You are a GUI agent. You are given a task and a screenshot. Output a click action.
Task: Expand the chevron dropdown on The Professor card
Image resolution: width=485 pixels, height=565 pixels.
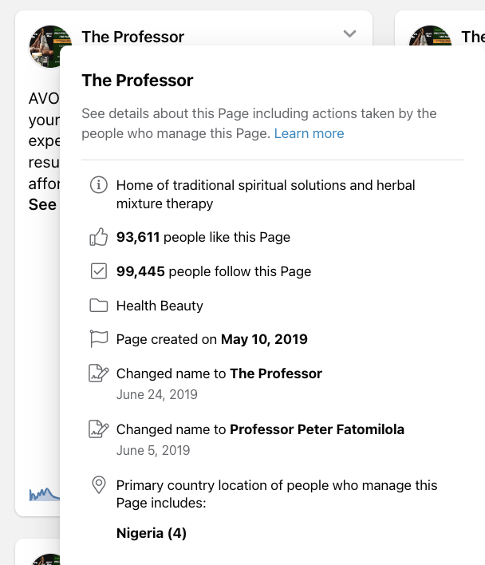coord(349,34)
